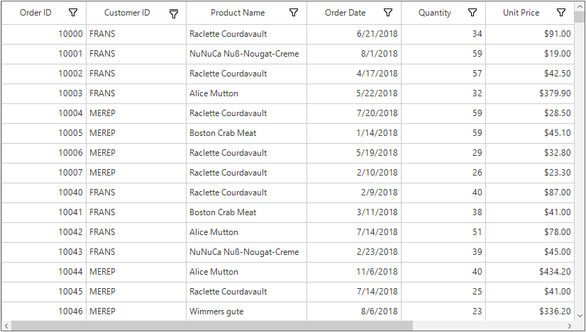The image size is (586, 332).
Task: Select MEREP cell in order 10004 row
Action: (136, 113)
